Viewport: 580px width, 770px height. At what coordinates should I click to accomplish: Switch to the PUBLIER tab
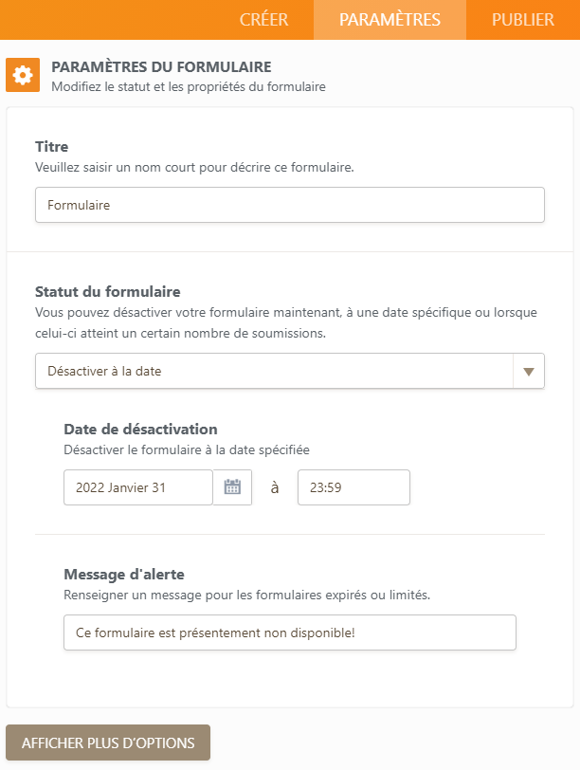pyautogui.click(x=522, y=20)
